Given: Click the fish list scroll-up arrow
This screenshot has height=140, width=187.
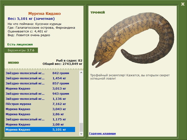Looking at the screenshot, I should 81,72.
